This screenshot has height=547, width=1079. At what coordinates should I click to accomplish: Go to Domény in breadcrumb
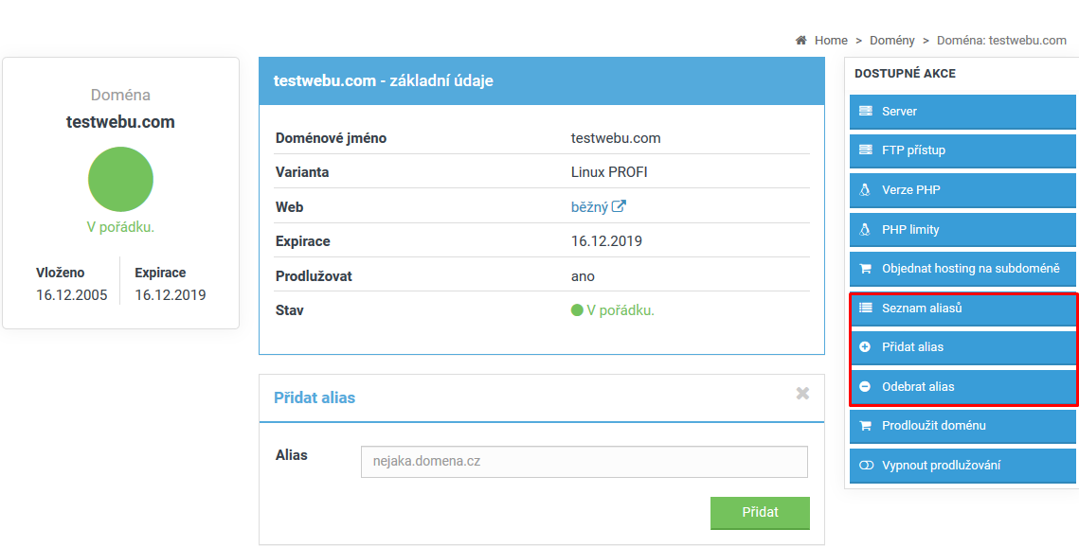(891, 41)
